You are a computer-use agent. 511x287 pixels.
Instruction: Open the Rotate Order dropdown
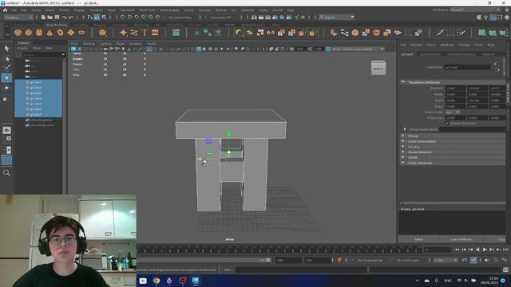click(x=453, y=112)
